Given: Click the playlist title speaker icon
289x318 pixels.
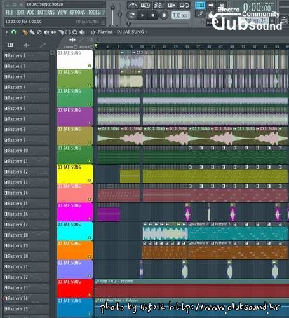Looking at the screenshot, I should click(x=93, y=32).
